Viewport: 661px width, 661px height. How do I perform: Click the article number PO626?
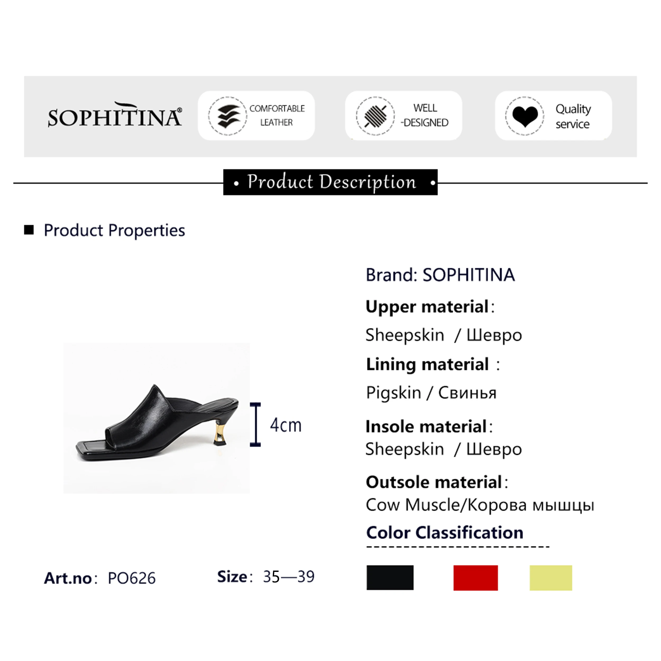click(131, 578)
